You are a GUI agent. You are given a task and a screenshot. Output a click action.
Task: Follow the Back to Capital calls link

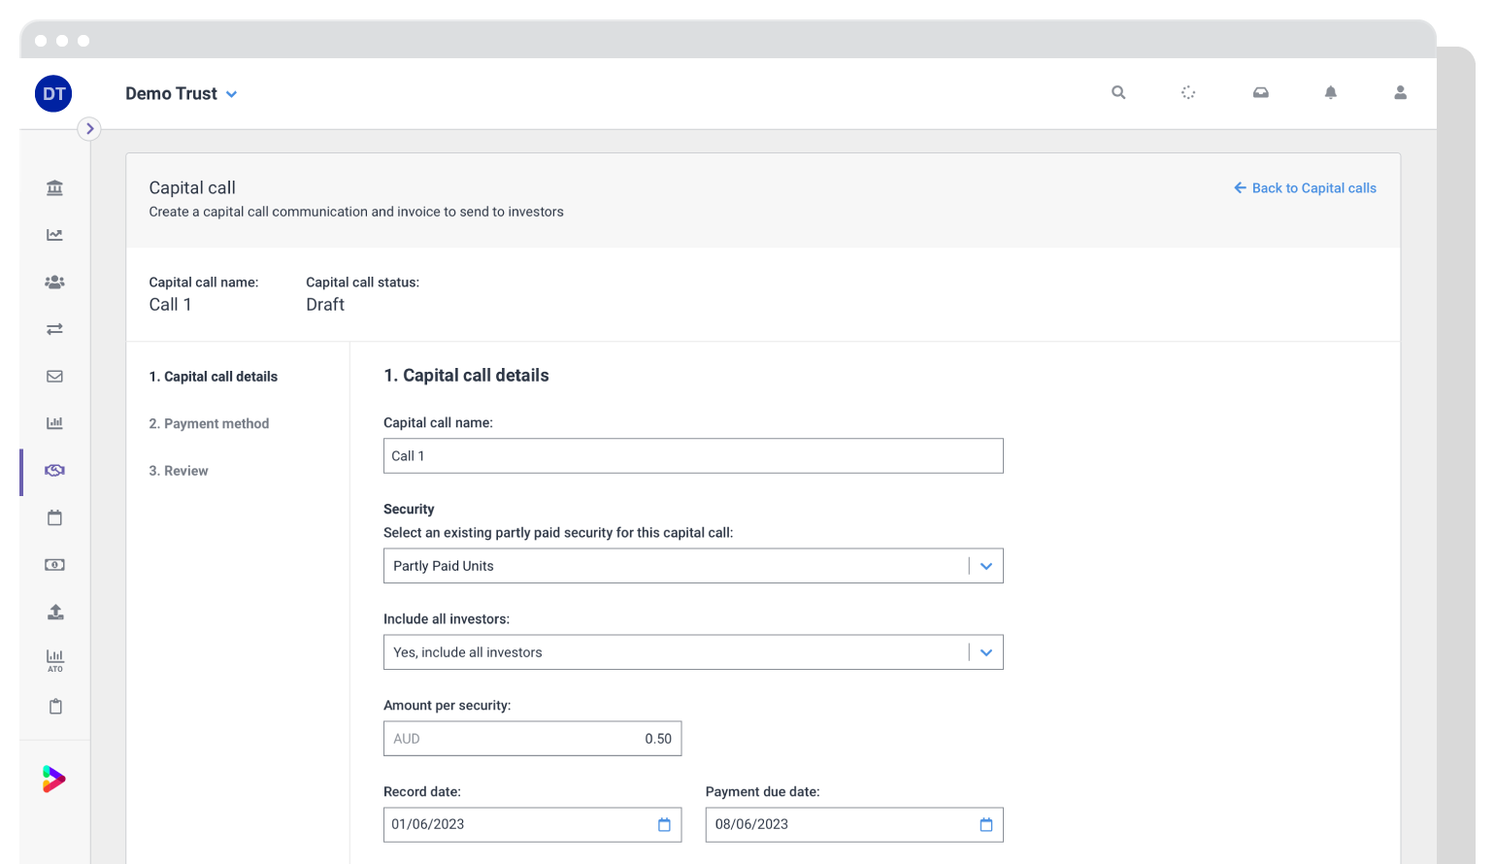click(x=1305, y=187)
